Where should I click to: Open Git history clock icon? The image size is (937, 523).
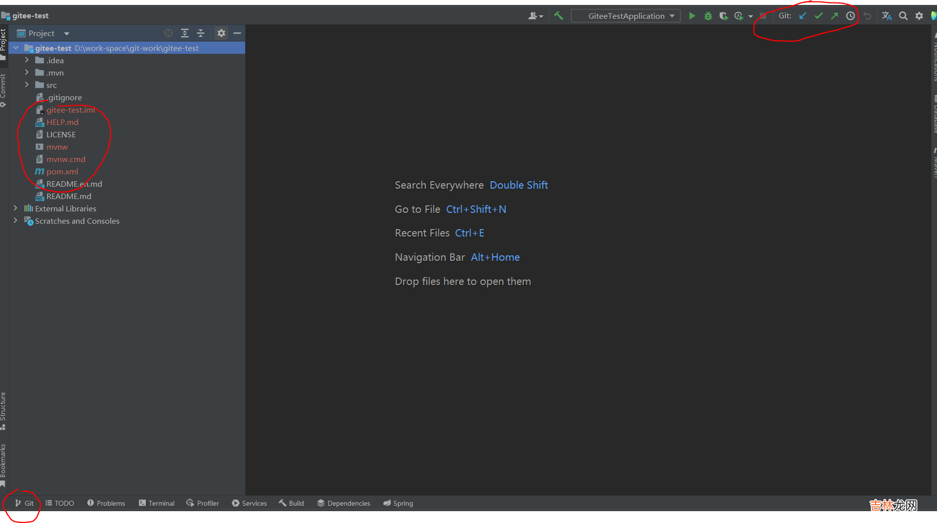click(x=851, y=16)
